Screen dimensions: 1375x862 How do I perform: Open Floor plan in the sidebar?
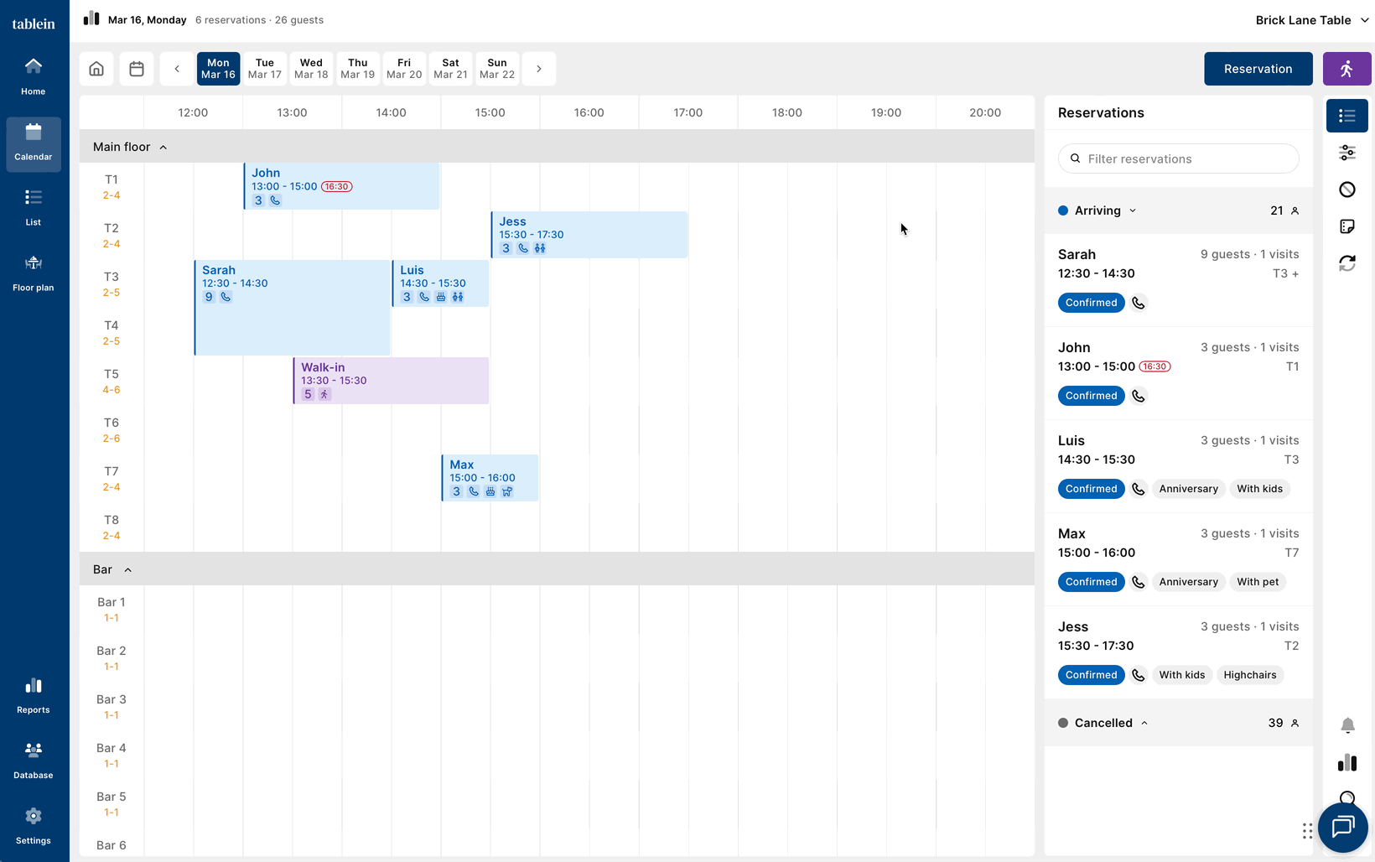(34, 273)
